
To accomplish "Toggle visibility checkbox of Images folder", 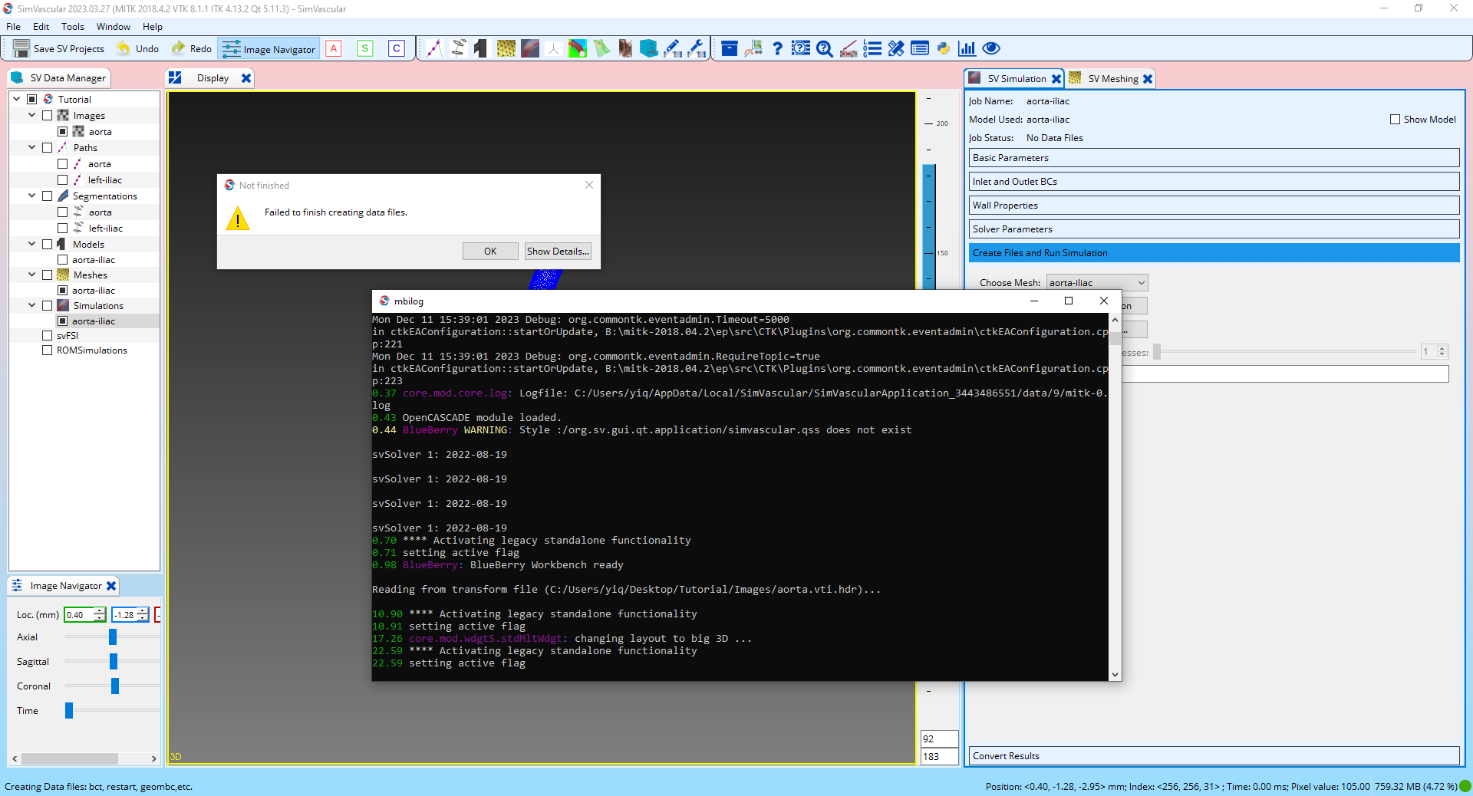I will point(48,116).
